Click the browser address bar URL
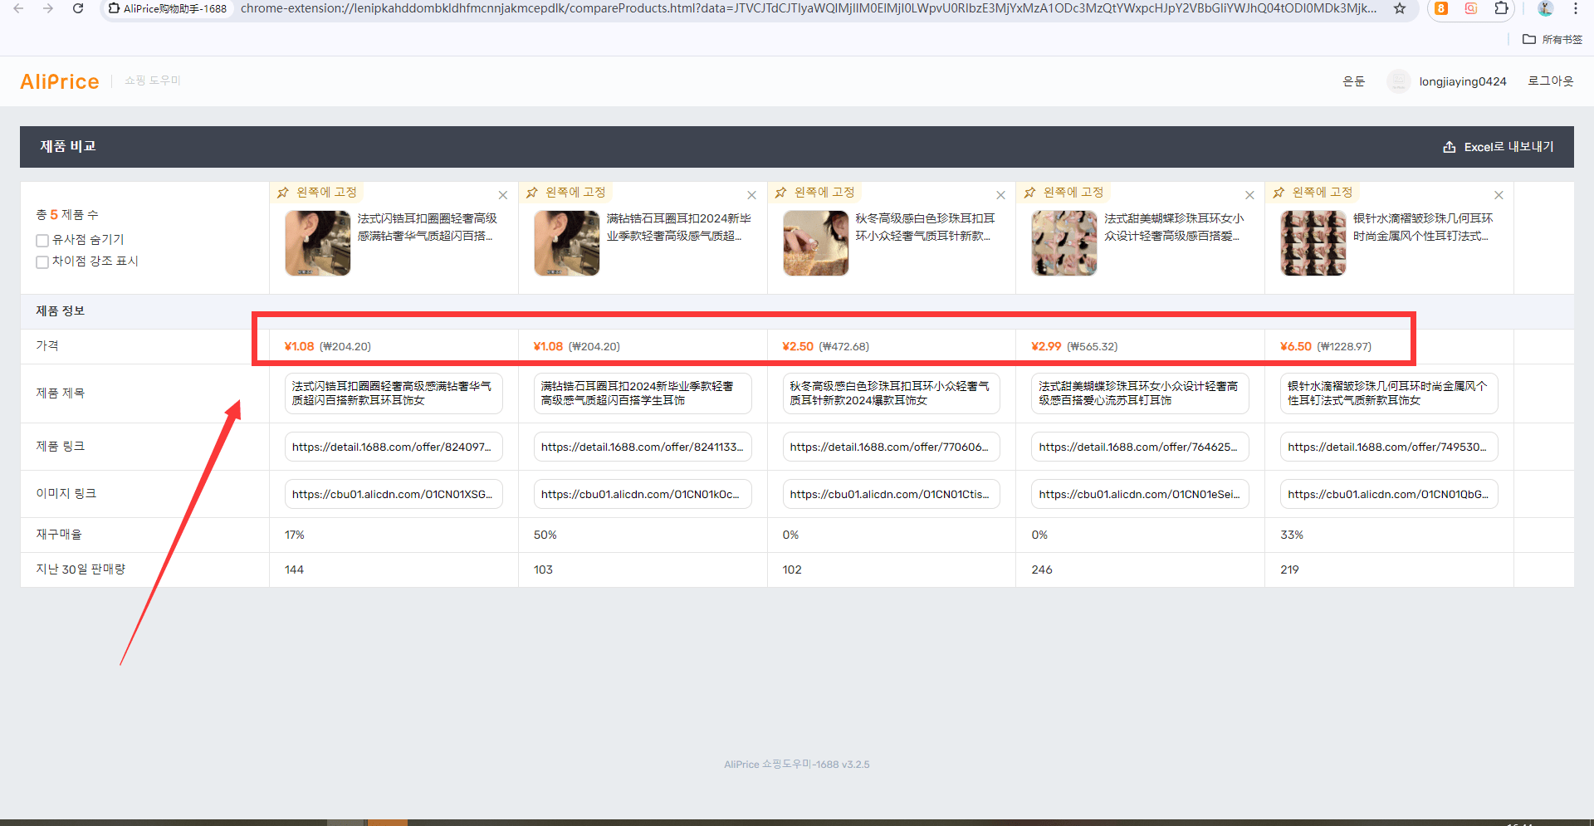The width and height of the screenshot is (1594, 826). [x=808, y=8]
